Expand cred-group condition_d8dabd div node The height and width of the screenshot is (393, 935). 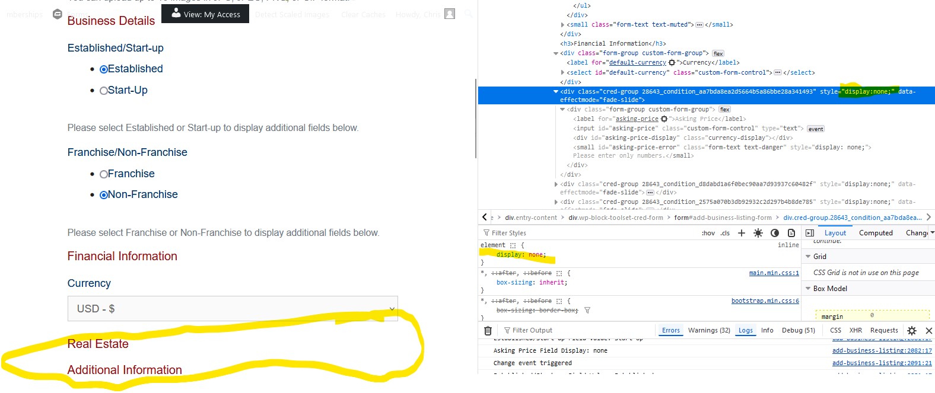[556, 184]
